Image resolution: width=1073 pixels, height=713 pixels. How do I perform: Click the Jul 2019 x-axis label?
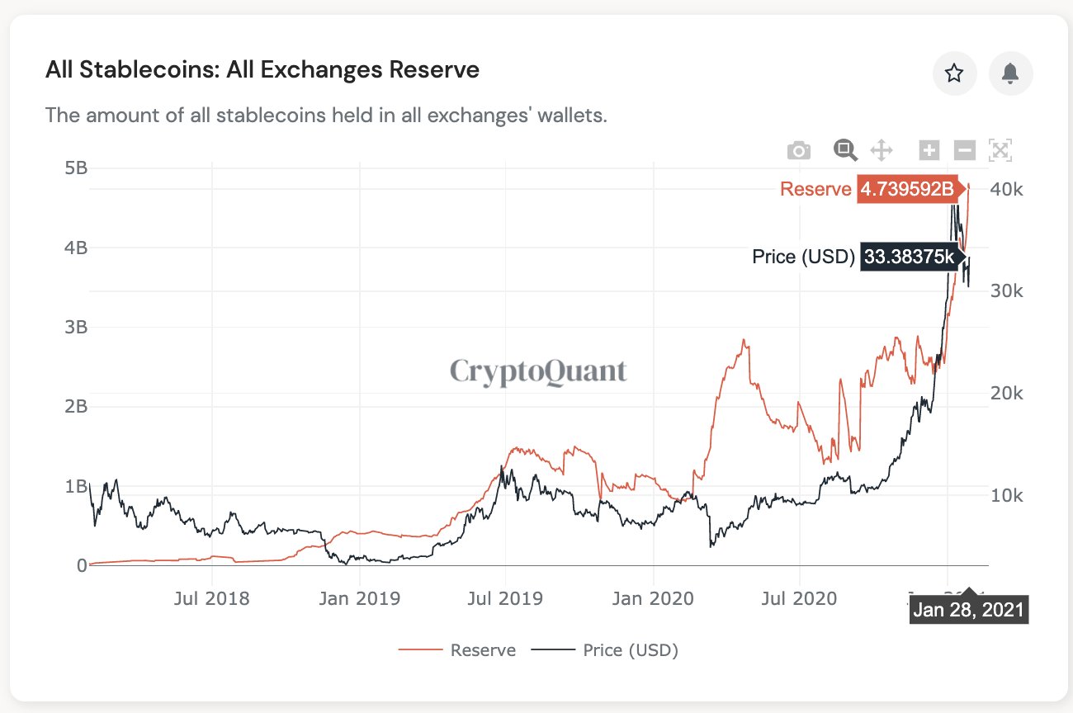click(505, 598)
